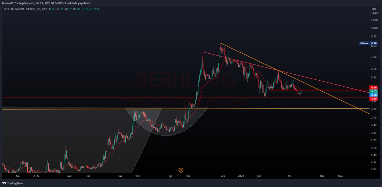
Task: Click the 4.10 price axis value
Action: 374,109
